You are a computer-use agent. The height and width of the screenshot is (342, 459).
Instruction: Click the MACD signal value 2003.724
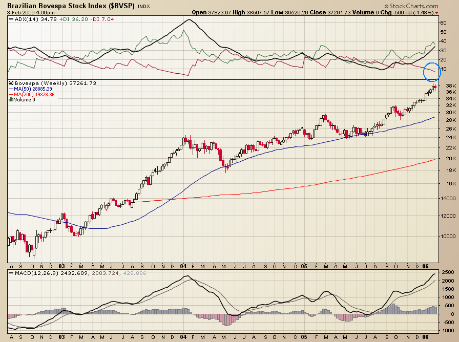point(106,273)
